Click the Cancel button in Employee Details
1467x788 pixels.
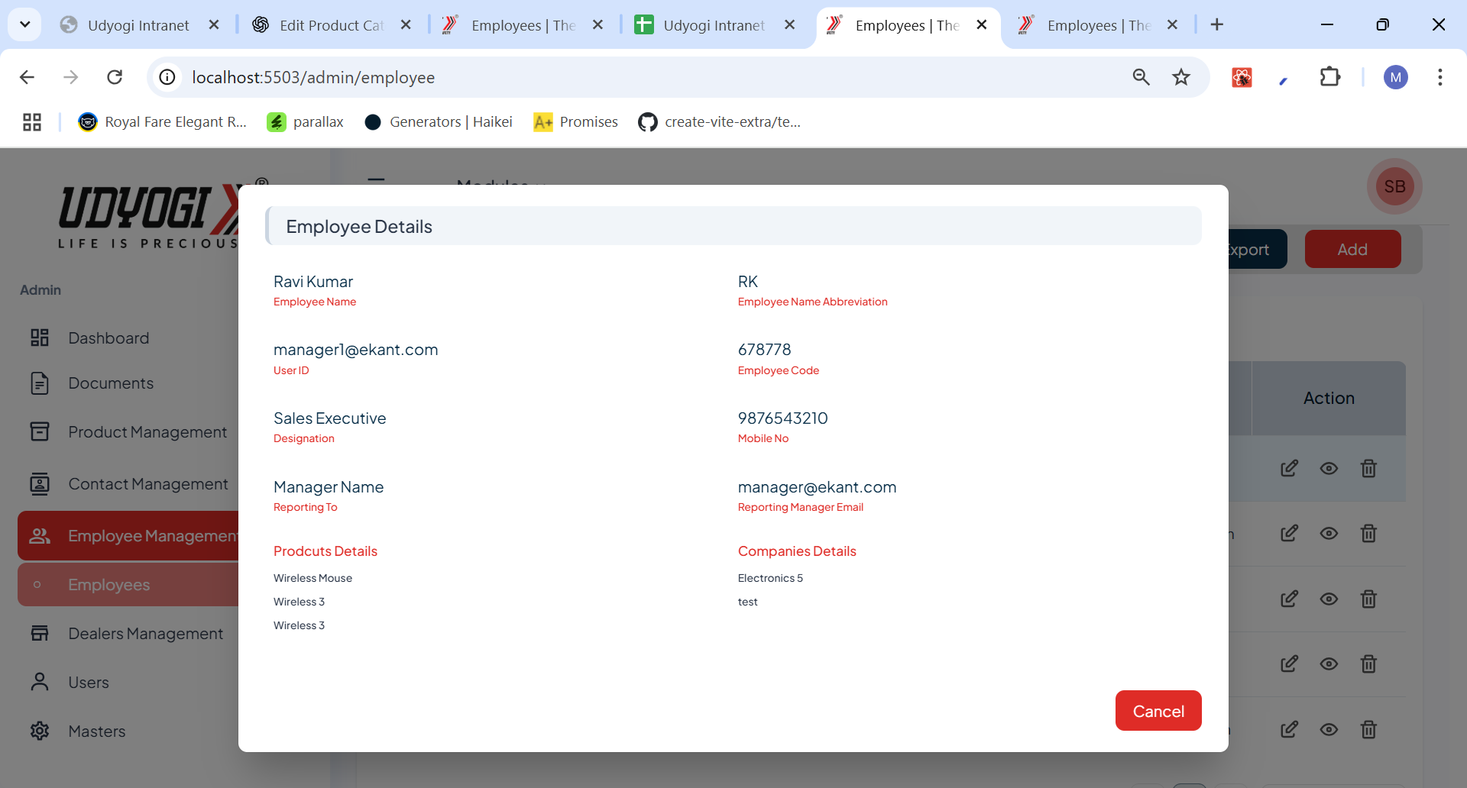[1158, 711]
